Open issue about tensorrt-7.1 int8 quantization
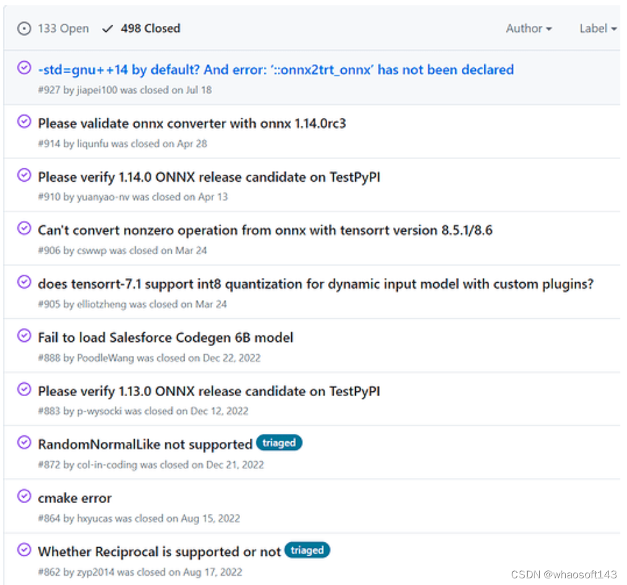 [316, 284]
